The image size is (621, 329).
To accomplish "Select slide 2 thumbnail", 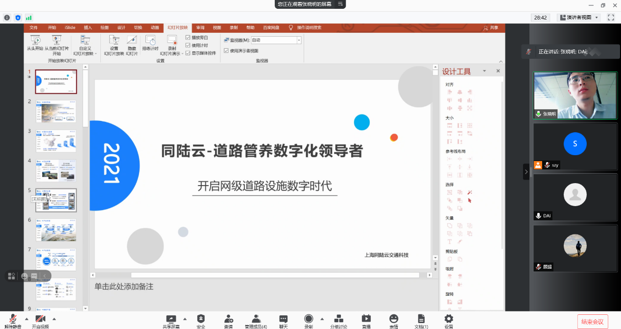I will click(x=56, y=112).
